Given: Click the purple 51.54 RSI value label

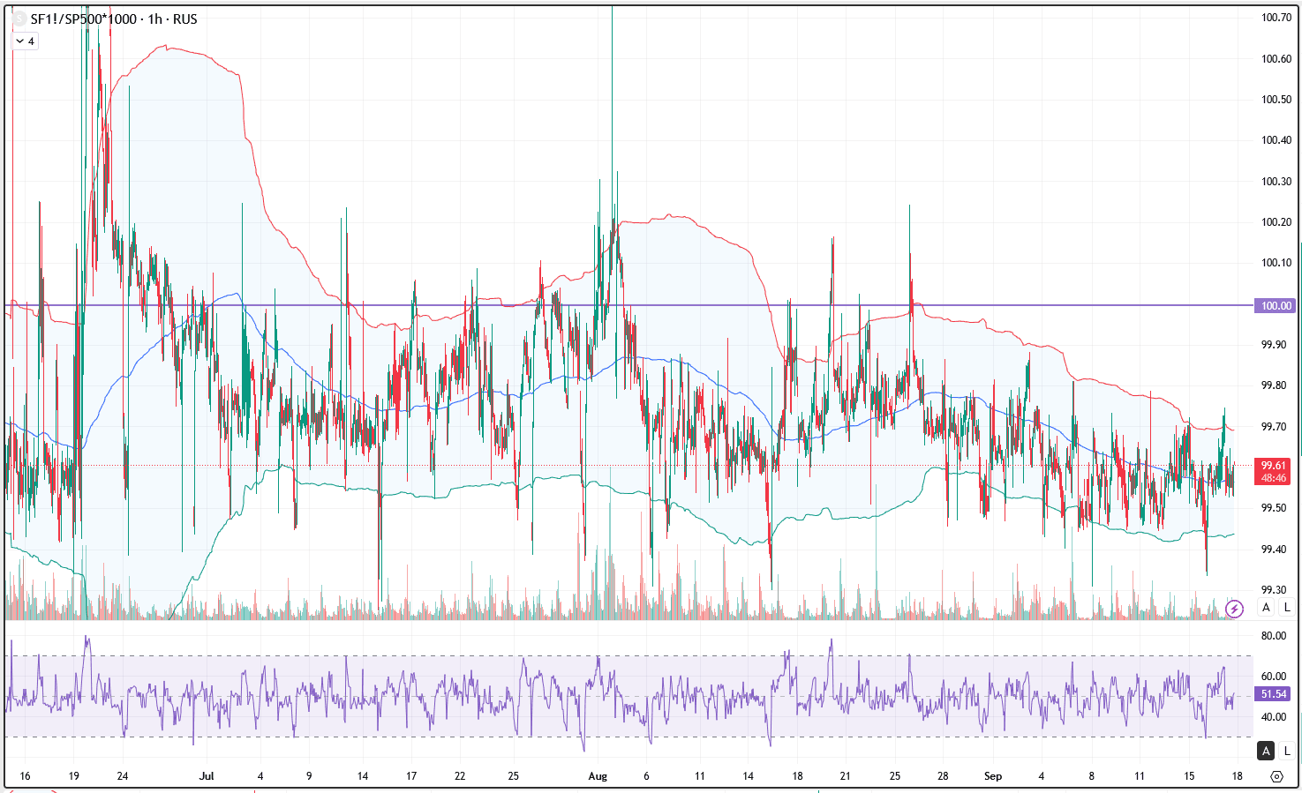Looking at the screenshot, I should point(1273,694).
